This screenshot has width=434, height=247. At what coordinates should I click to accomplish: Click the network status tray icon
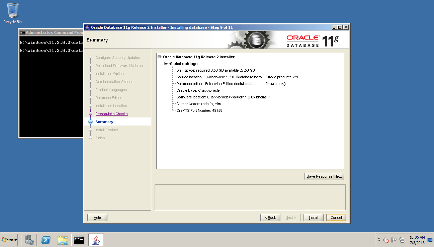402,240
